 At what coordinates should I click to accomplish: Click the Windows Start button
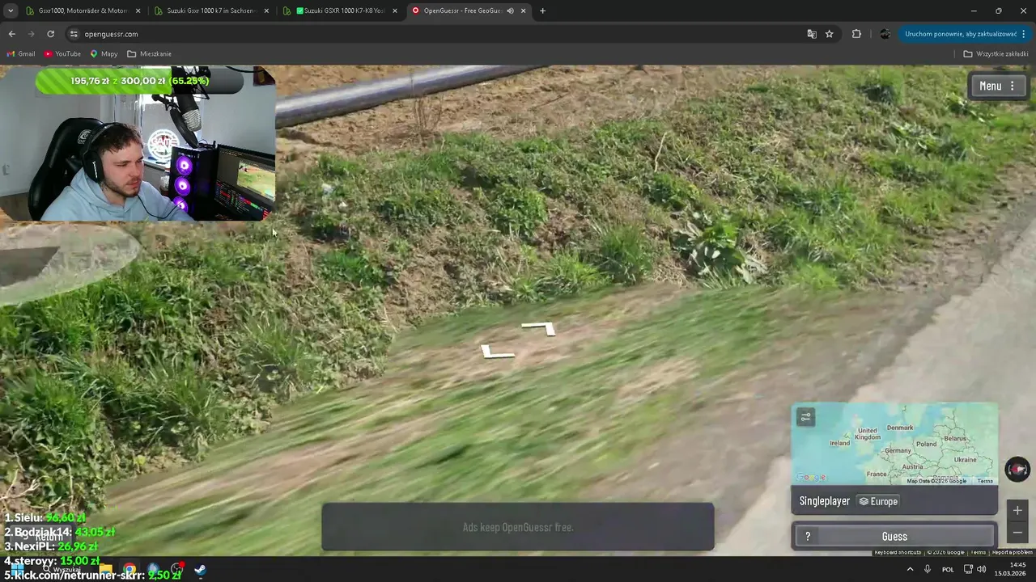coord(16,569)
